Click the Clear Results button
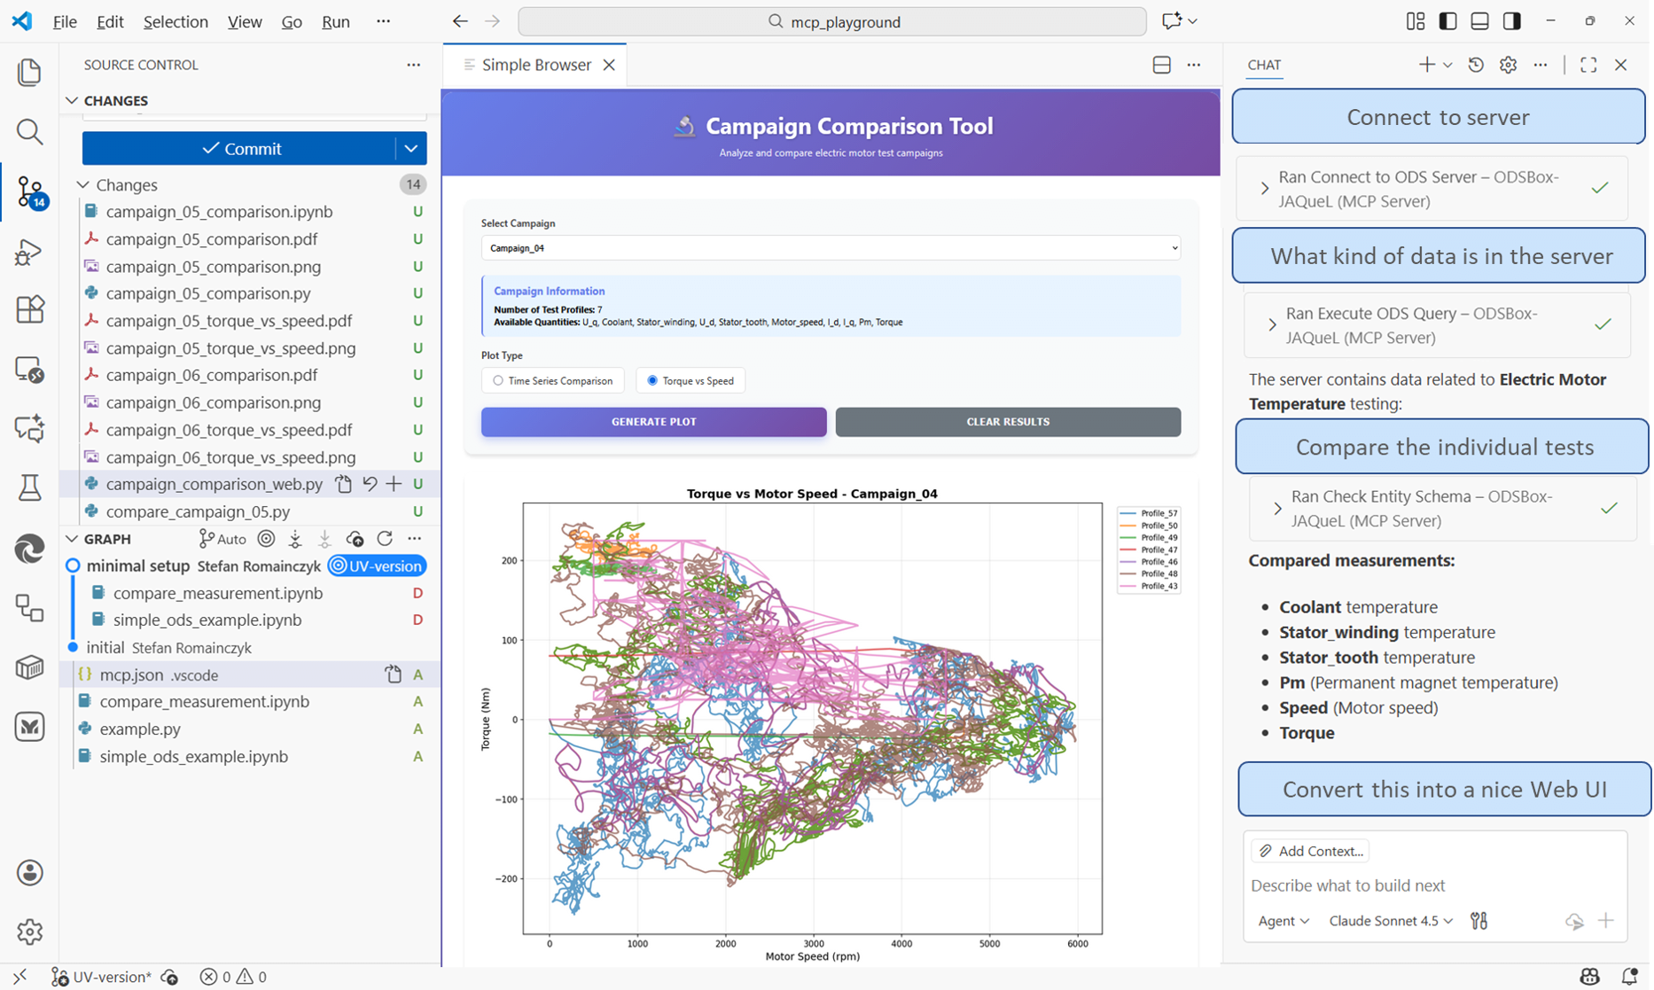 1008,422
